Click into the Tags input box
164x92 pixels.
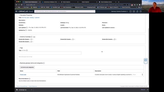click(50, 53)
